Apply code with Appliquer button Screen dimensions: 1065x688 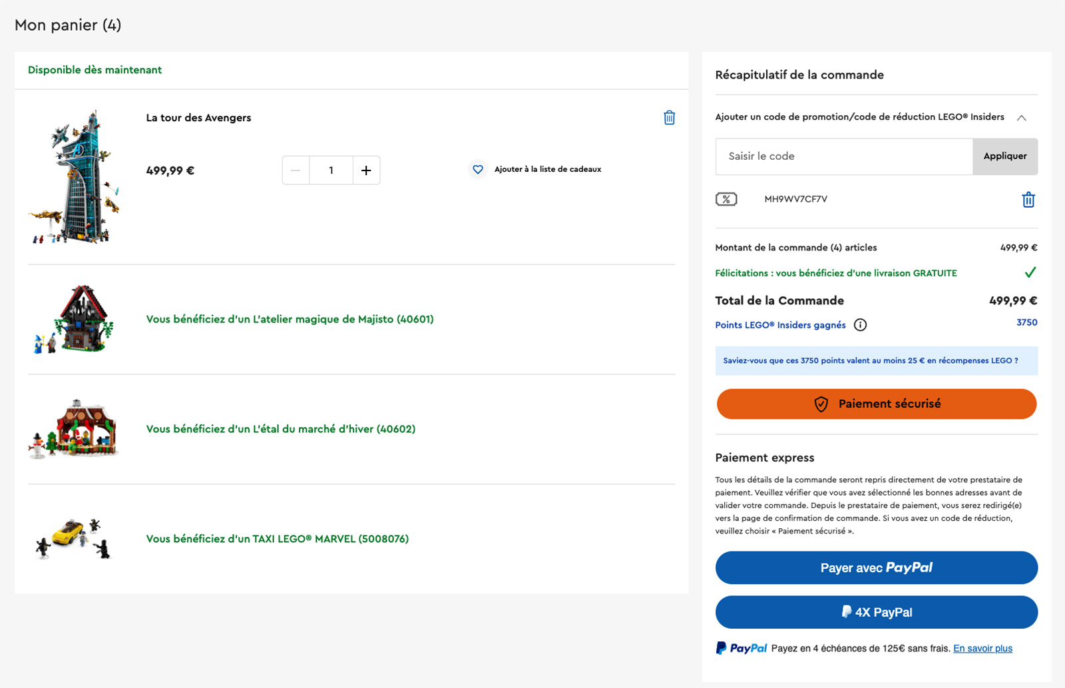(1004, 157)
